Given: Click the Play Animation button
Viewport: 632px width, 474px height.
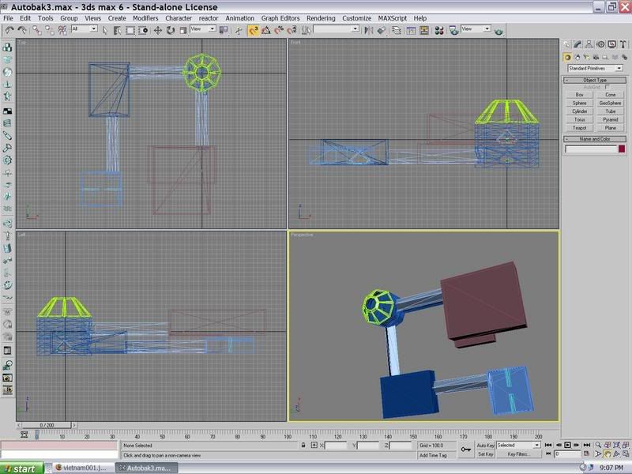Looking at the screenshot, I should [567, 445].
